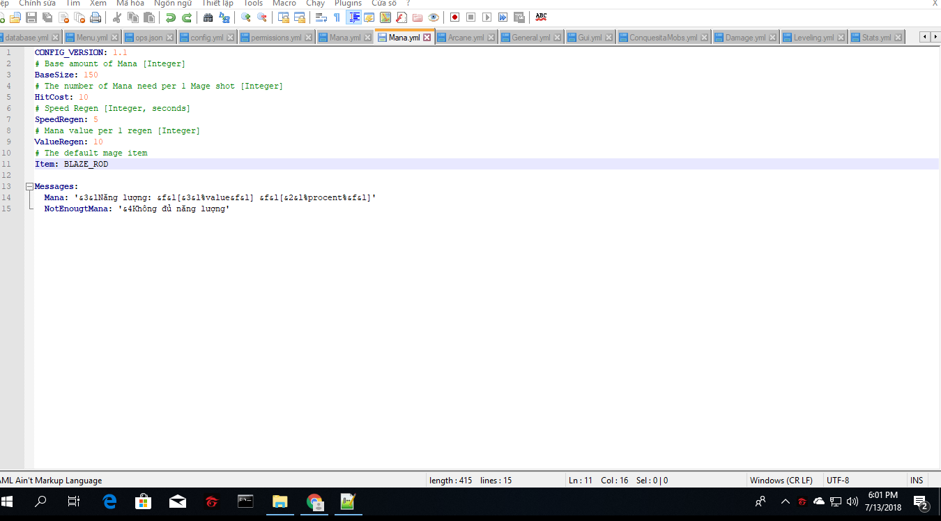Switch to the ConquesitaMobs.yml tab

tap(663, 38)
